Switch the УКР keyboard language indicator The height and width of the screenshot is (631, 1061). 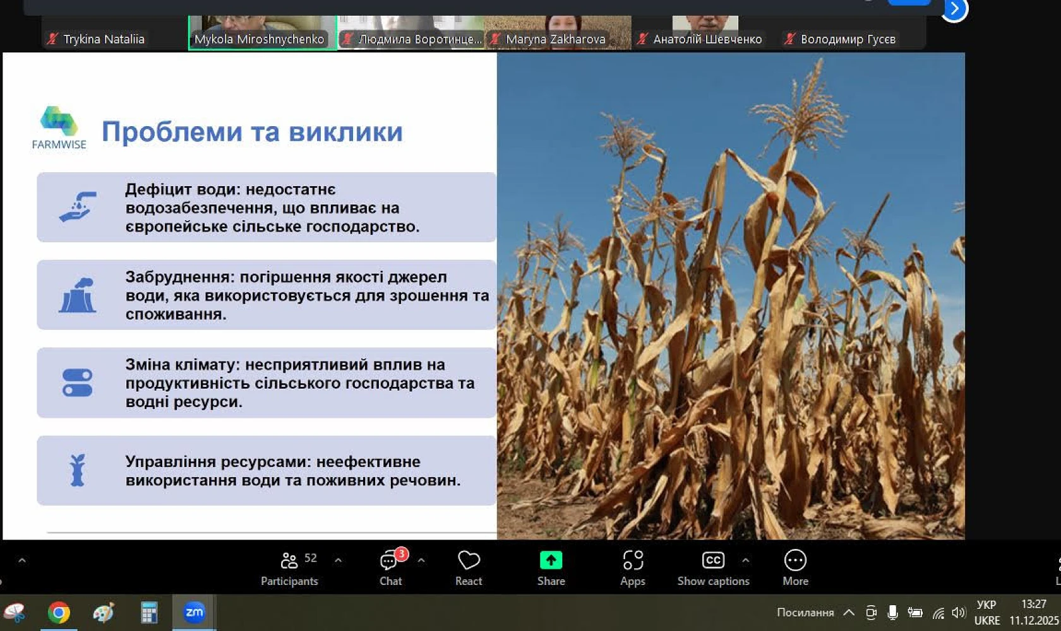[986, 613]
